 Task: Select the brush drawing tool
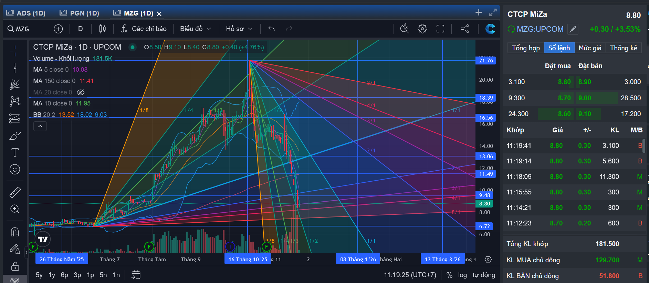pos(15,136)
